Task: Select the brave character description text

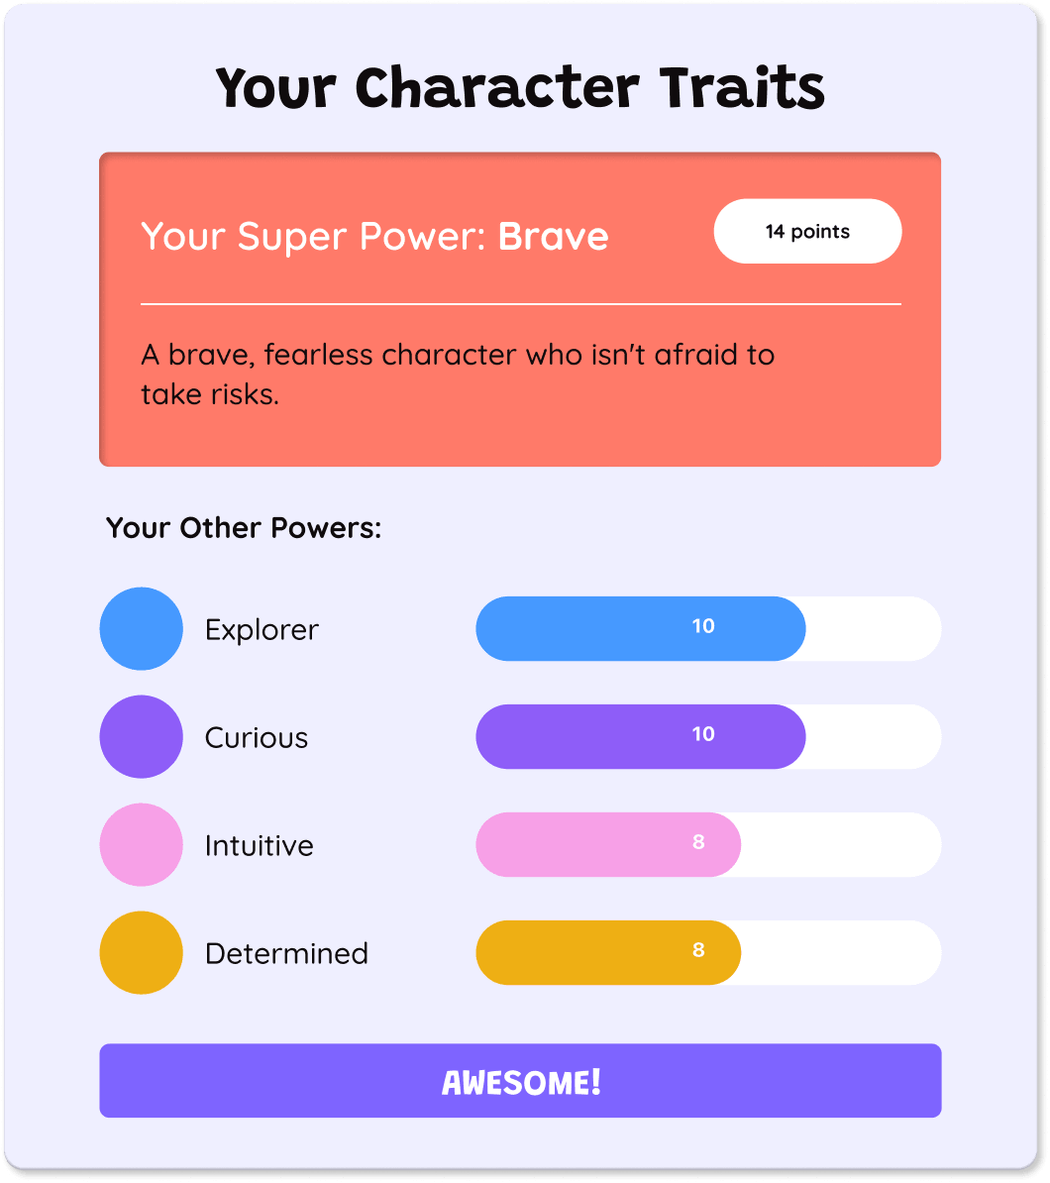Action: tap(459, 374)
